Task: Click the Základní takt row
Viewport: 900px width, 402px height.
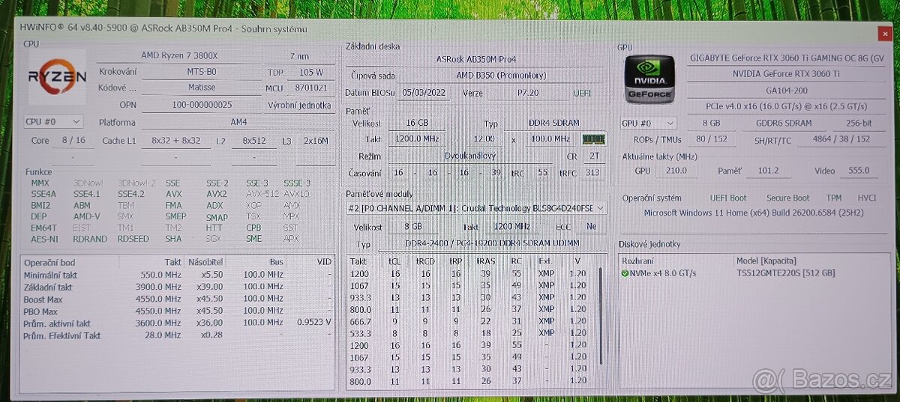Action: 178,287
